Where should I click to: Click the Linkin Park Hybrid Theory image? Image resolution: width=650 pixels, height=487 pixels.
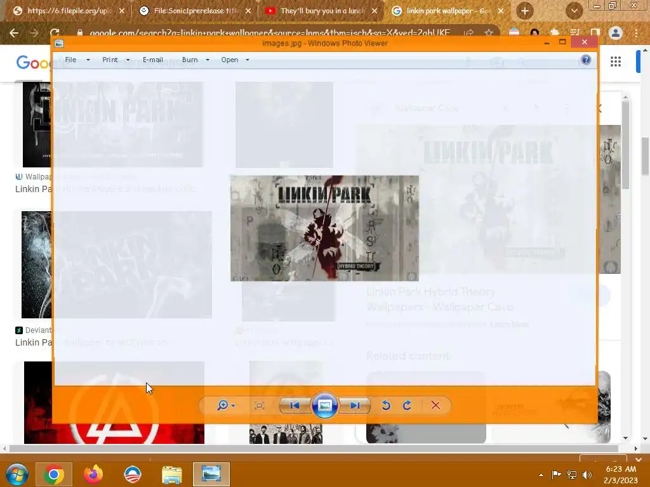pos(324,228)
